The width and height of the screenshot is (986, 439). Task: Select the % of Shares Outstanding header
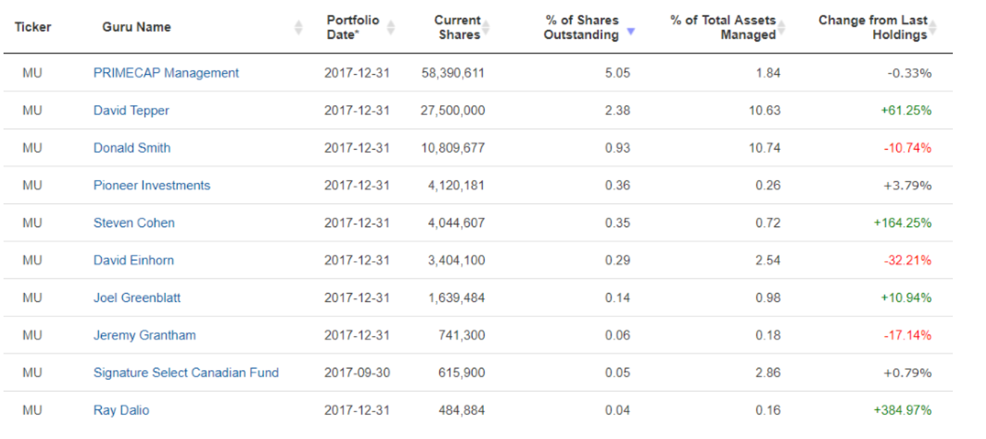(x=582, y=27)
